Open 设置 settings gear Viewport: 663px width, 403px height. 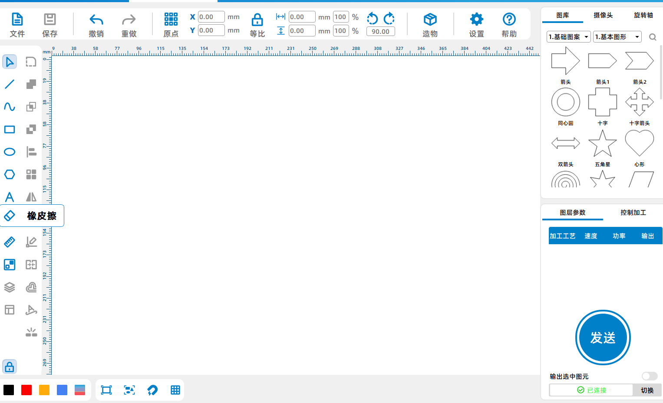(476, 19)
